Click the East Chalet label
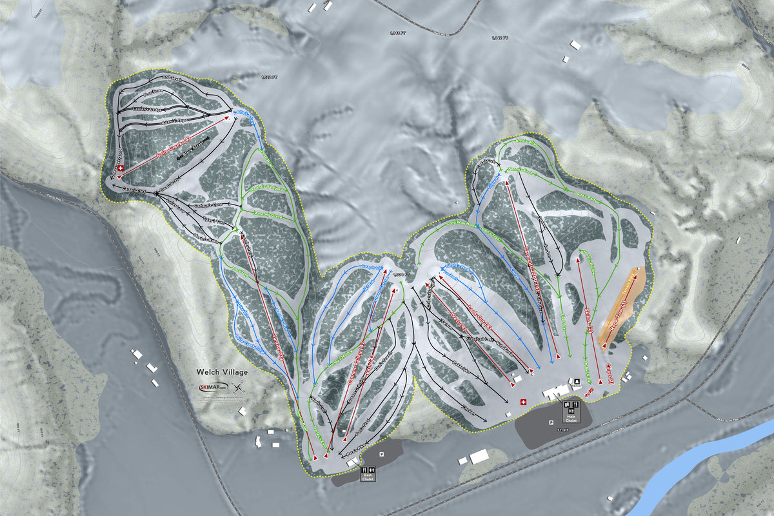Image resolution: width=774 pixels, height=516 pixels. (x=368, y=477)
